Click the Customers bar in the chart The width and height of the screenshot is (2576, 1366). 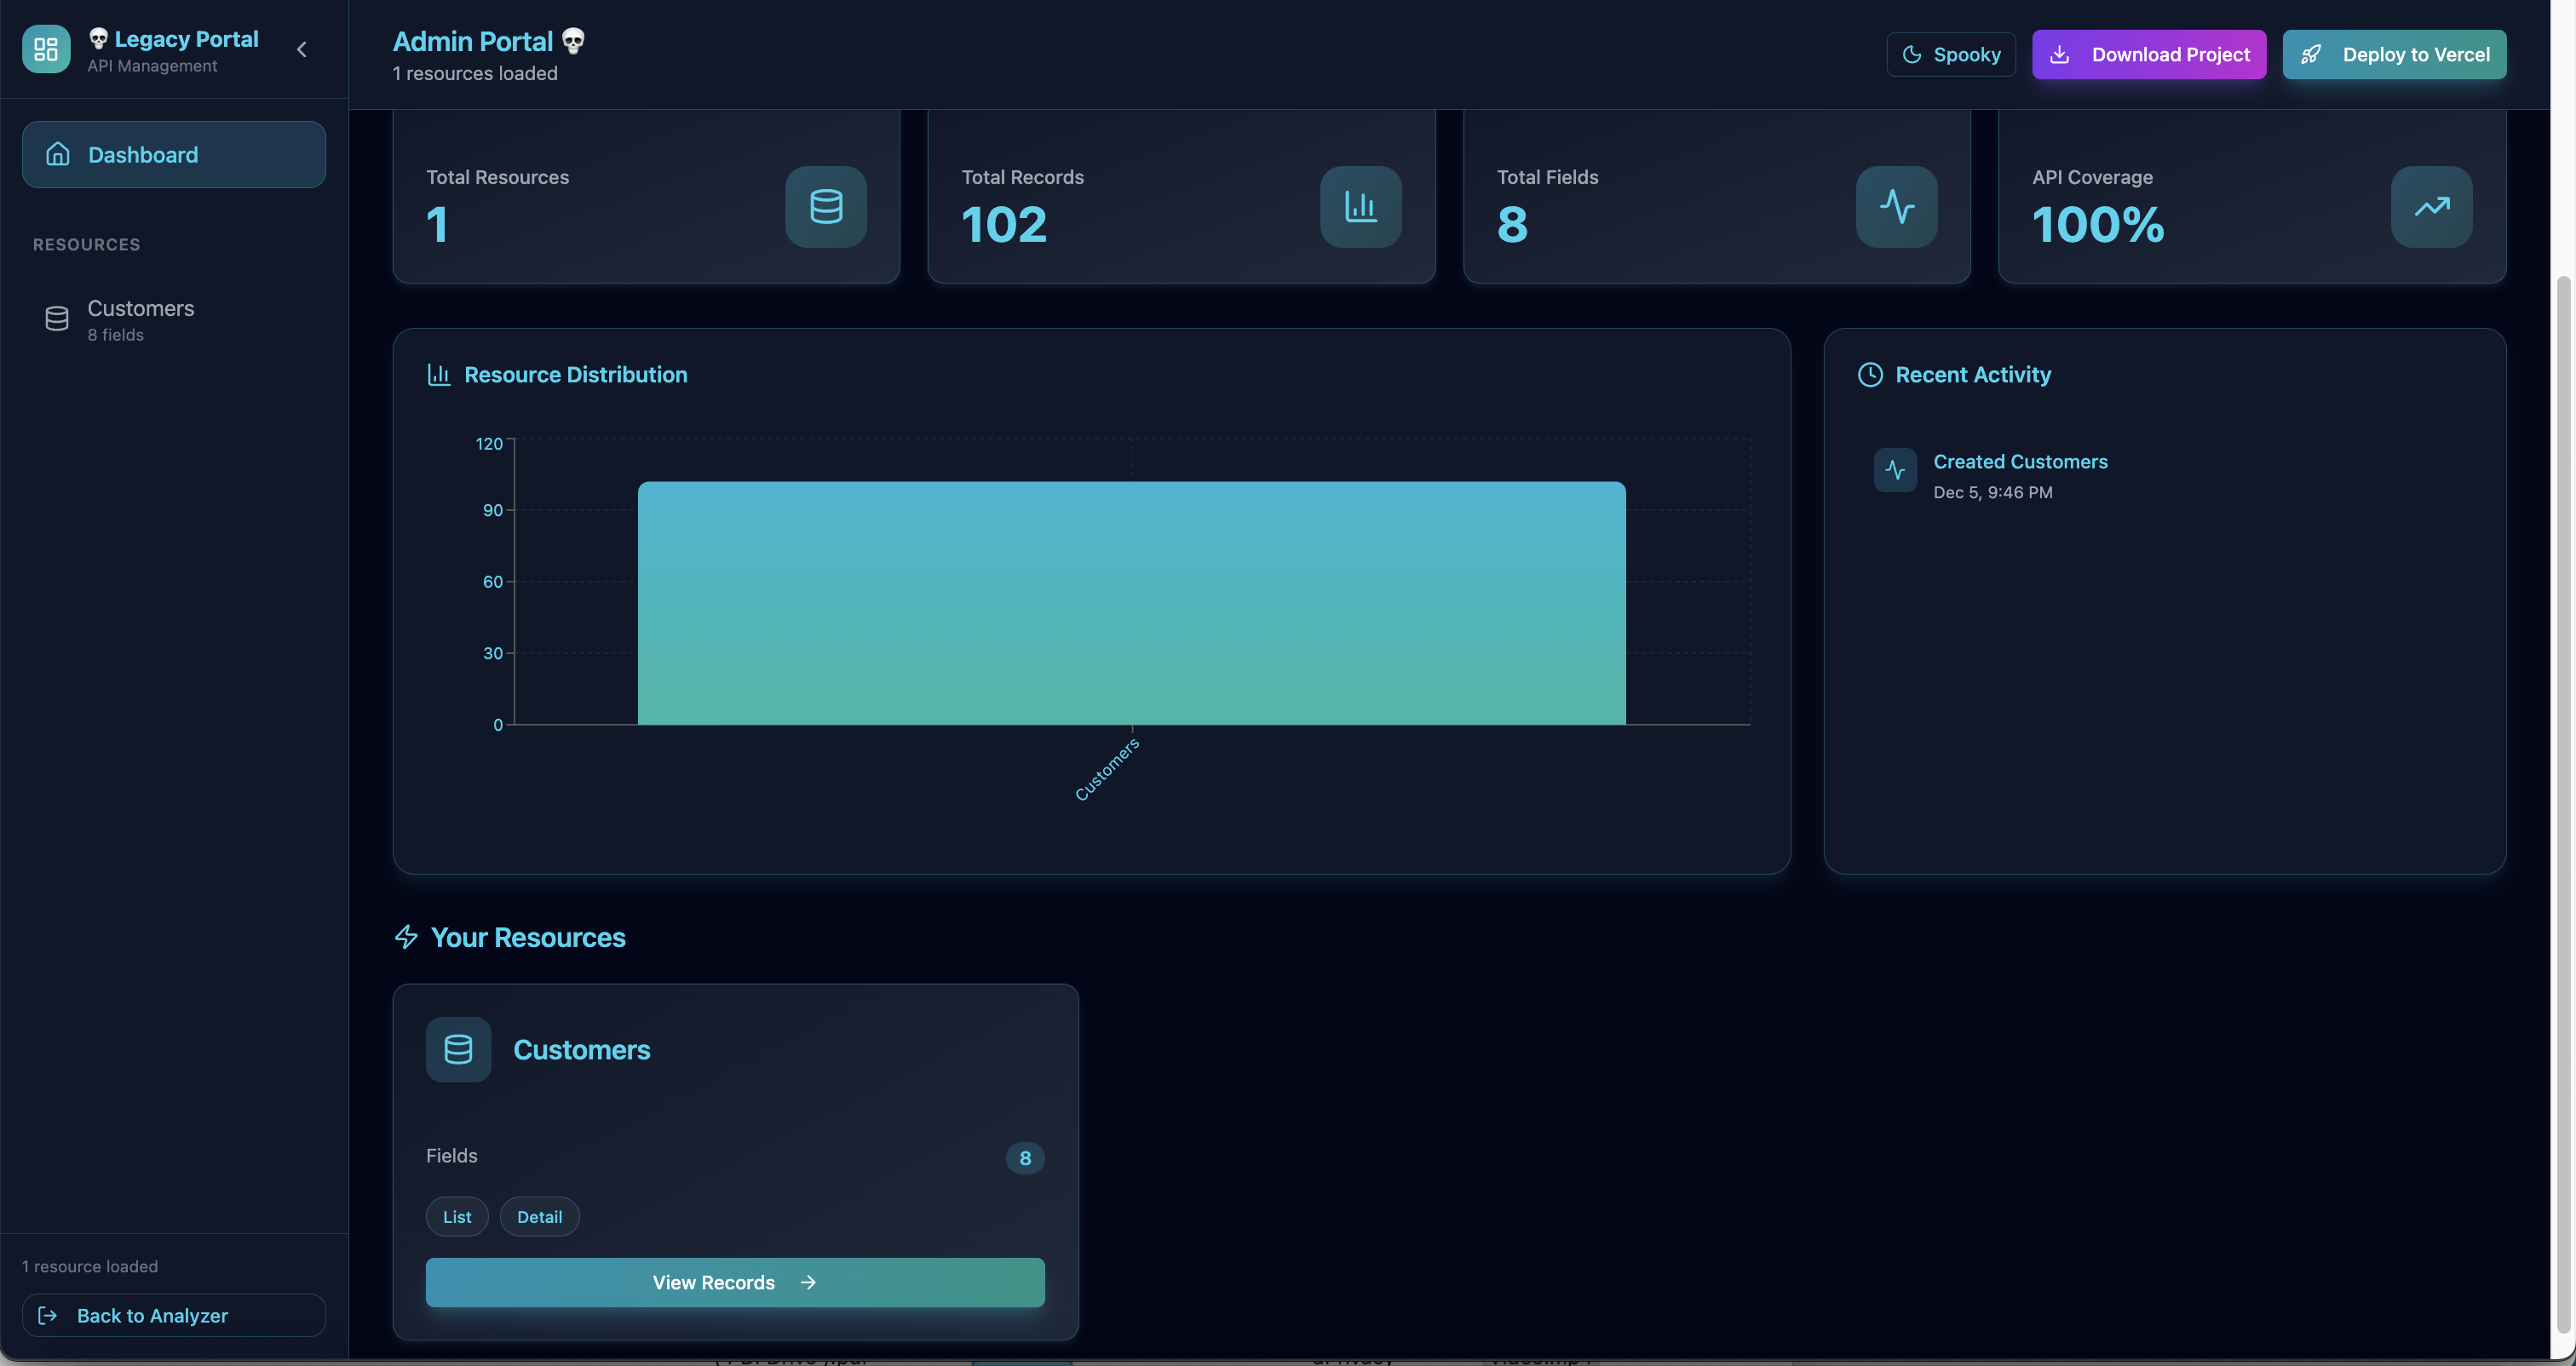pos(1131,603)
